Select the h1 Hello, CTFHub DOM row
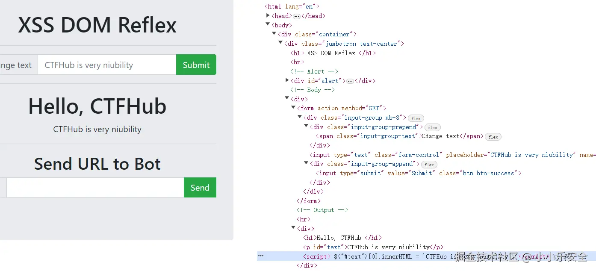Image resolution: width=596 pixels, height=271 pixels. tap(342, 238)
